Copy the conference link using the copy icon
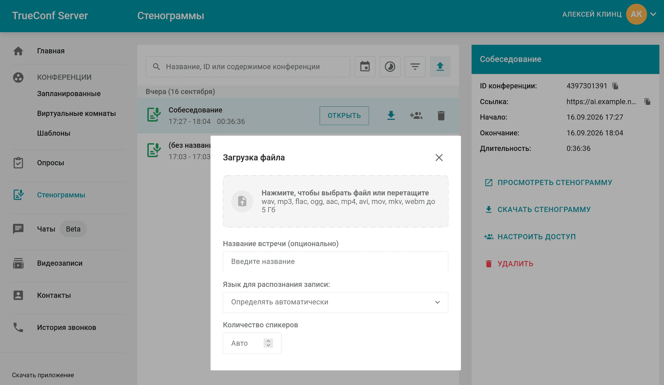This screenshot has height=385, width=664. pos(647,102)
